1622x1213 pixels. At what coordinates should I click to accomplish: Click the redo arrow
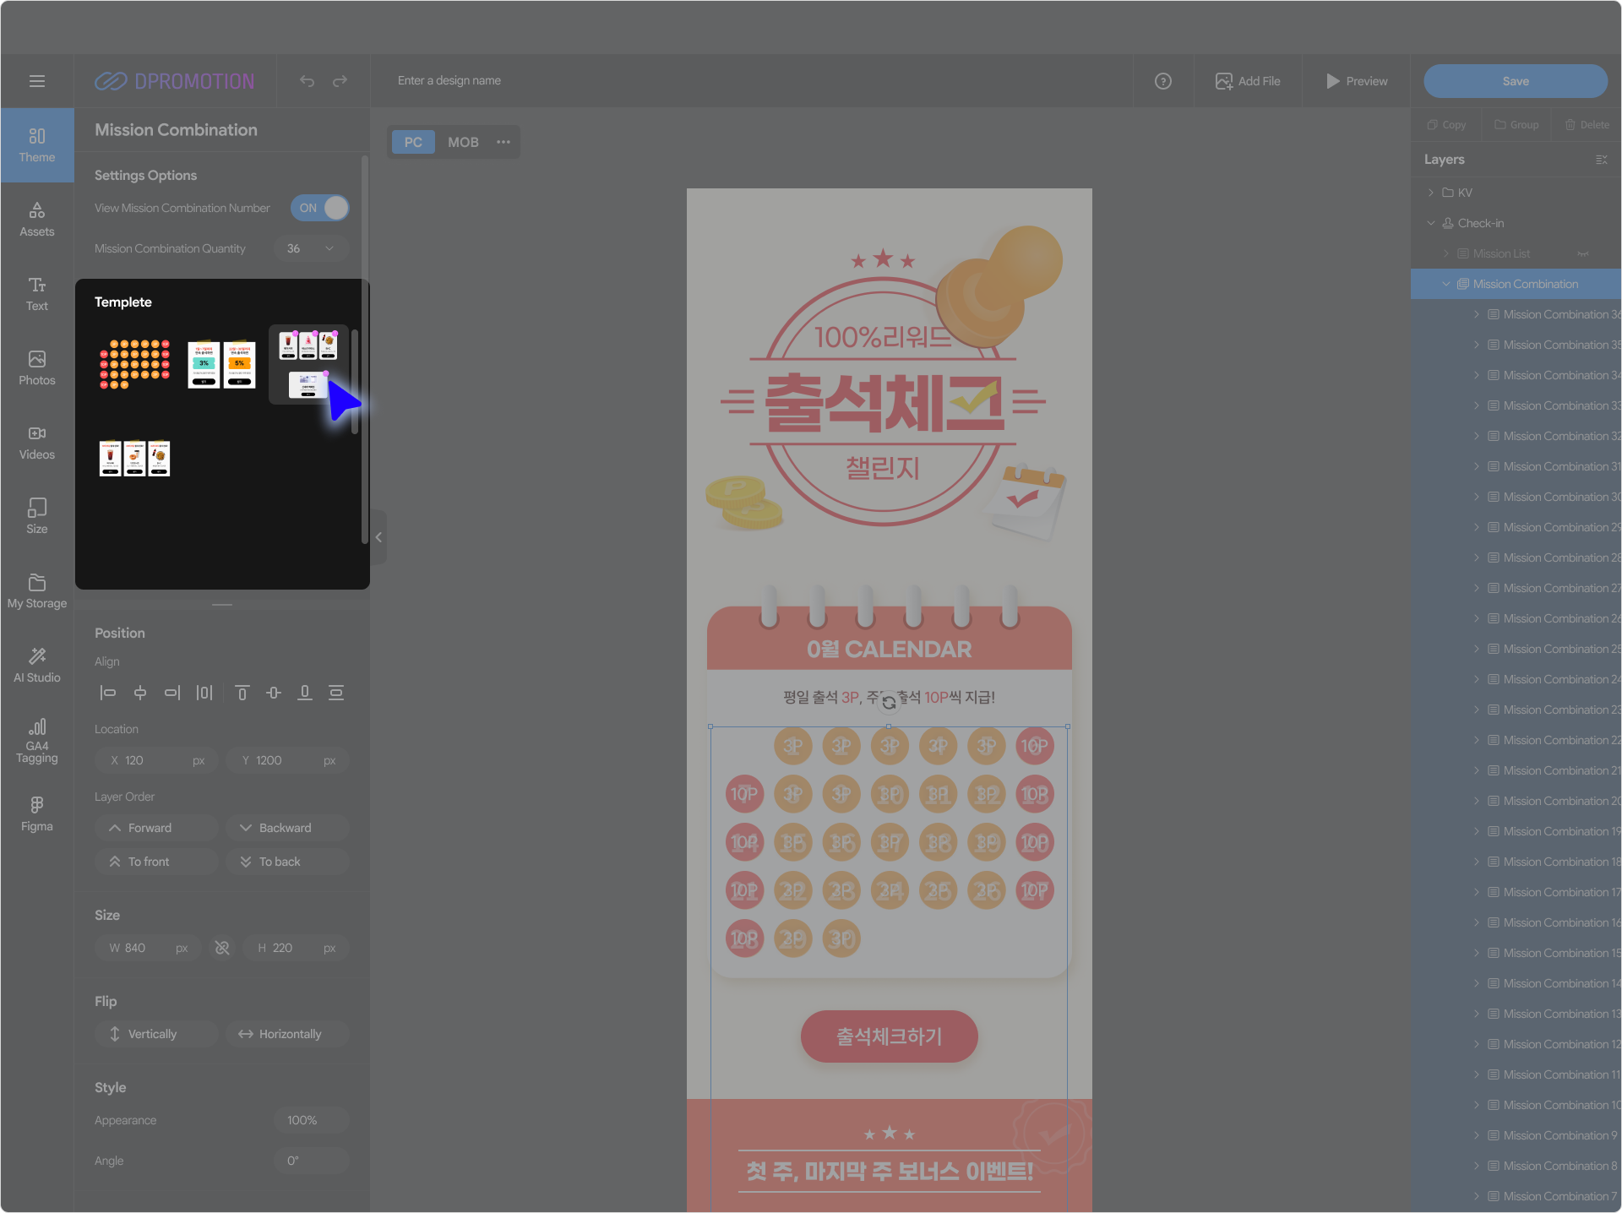pyautogui.click(x=340, y=81)
